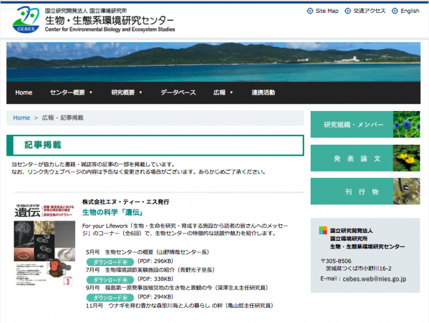Open the 研究組織・メンバー banner
Viewport: 429px width, 323px height.
point(365,124)
